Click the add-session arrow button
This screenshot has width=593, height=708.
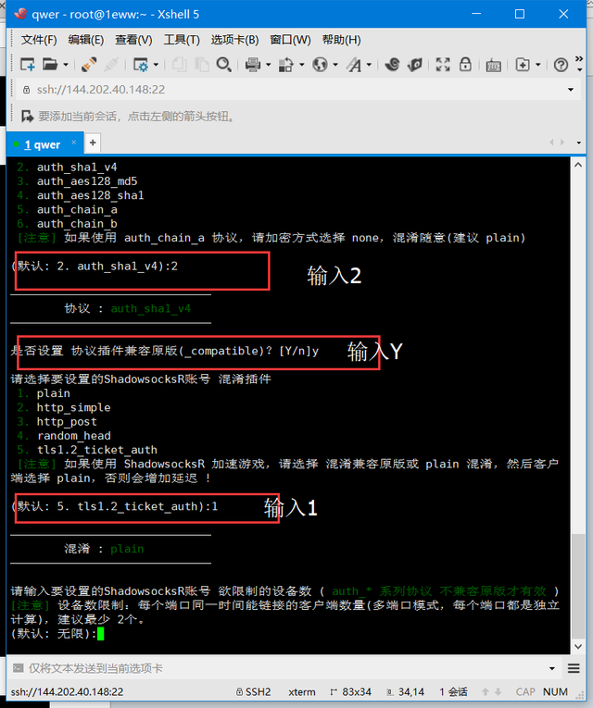27,117
